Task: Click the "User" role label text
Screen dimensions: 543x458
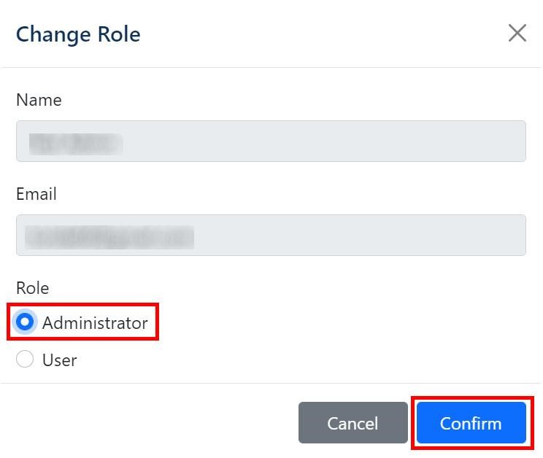Action: (x=60, y=360)
